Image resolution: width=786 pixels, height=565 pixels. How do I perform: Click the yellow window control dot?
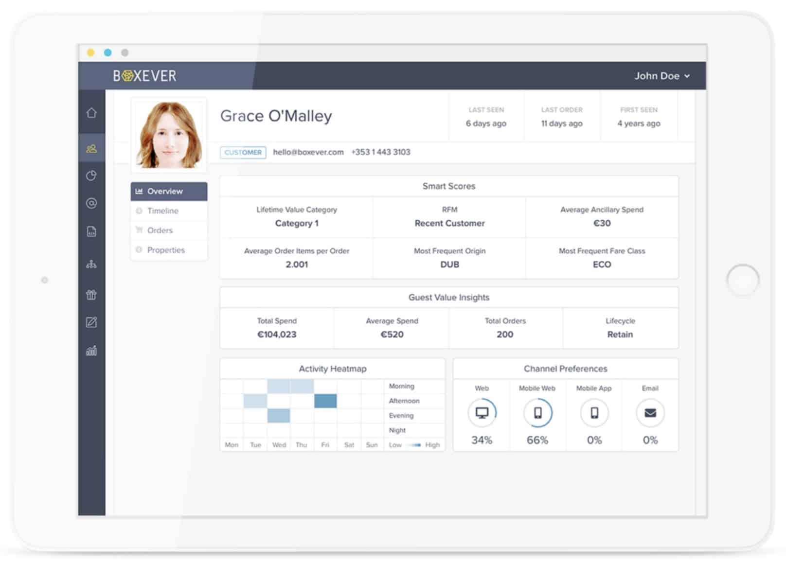[90, 53]
